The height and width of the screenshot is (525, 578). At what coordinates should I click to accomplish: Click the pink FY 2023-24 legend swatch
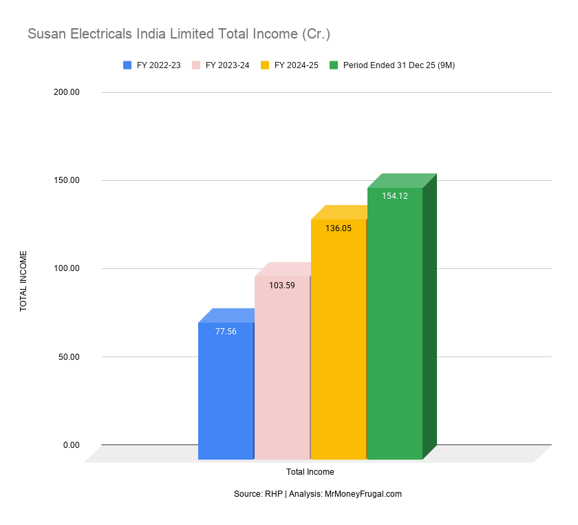pyautogui.click(x=196, y=65)
